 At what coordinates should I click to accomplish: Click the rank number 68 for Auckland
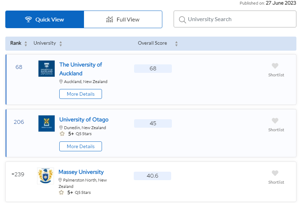click(19, 67)
